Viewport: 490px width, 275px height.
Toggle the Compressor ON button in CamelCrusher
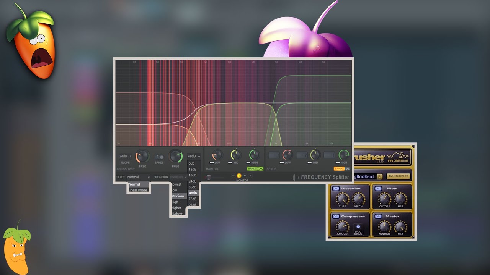[x=336, y=217]
